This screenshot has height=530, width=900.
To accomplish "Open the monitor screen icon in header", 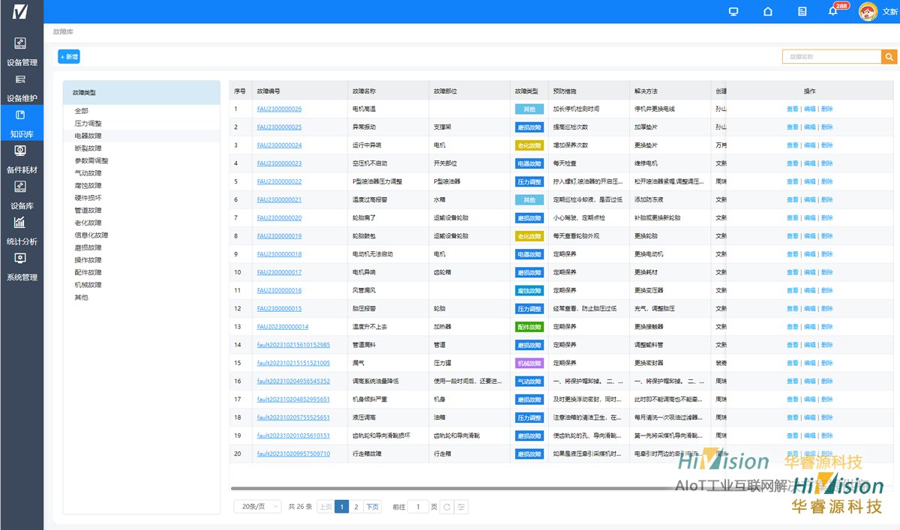I will coord(733,11).
